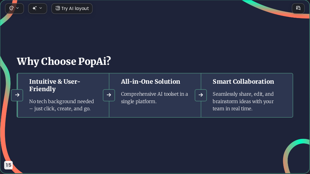Screen dimensions: 310x174
Task: Click the arrow icon beside All-in-One Solution
Action: pos(109,95)
